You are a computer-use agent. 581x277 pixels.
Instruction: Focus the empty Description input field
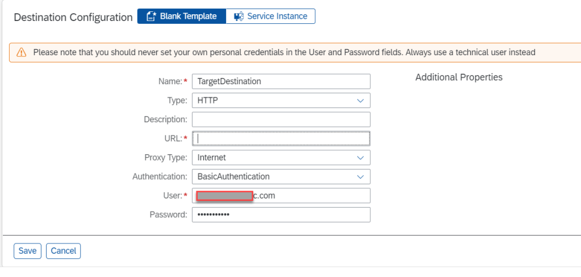[x=281, y=119]
